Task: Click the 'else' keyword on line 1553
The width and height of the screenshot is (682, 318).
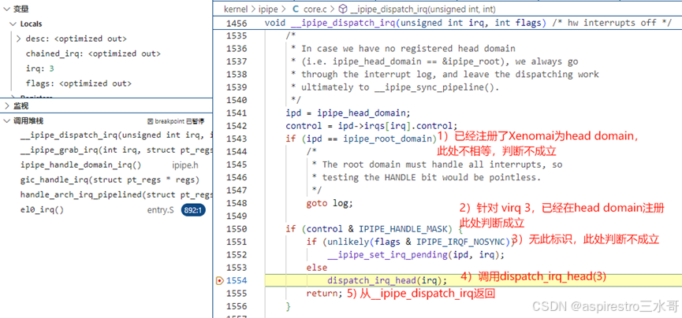Action: [317, 268]
